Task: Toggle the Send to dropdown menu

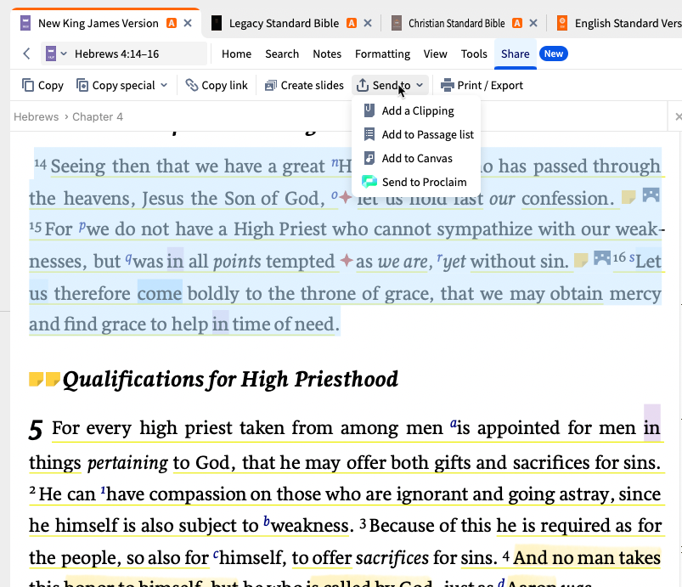Action: click(x=390, y=85)
